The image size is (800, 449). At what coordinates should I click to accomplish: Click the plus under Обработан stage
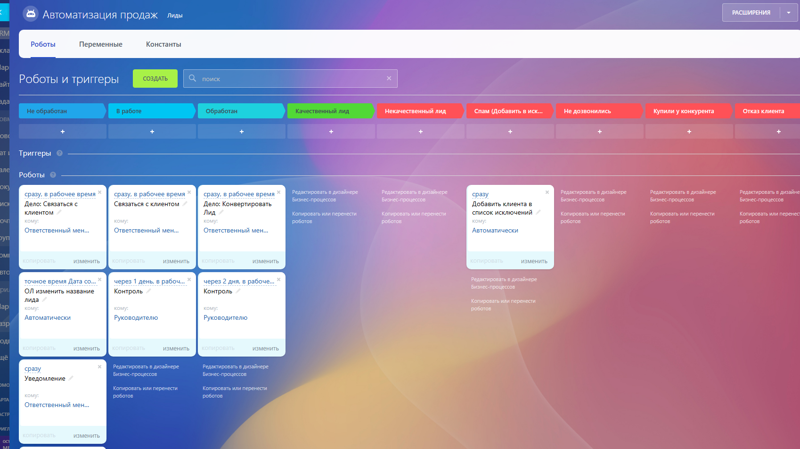click(x=242, y=132)
